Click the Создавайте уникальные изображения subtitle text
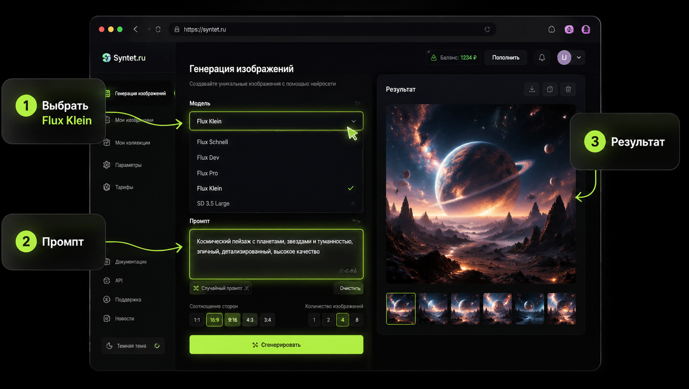This screenshot has height=389, width=689. (262, 84)
